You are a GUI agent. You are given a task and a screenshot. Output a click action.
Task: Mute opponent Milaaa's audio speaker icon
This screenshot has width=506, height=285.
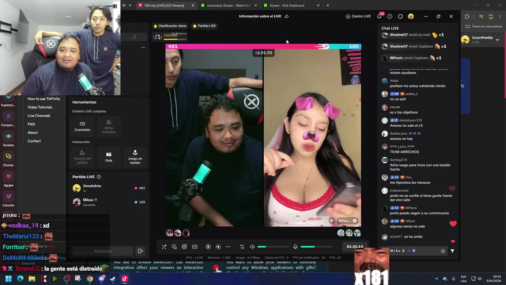point(332,221)
